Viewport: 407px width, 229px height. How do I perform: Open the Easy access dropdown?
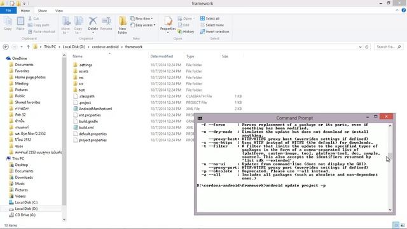pos(142,25)
